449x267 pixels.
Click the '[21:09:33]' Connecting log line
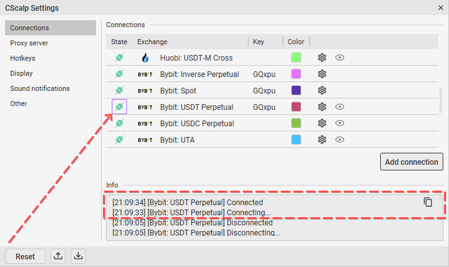click(191, 212)
